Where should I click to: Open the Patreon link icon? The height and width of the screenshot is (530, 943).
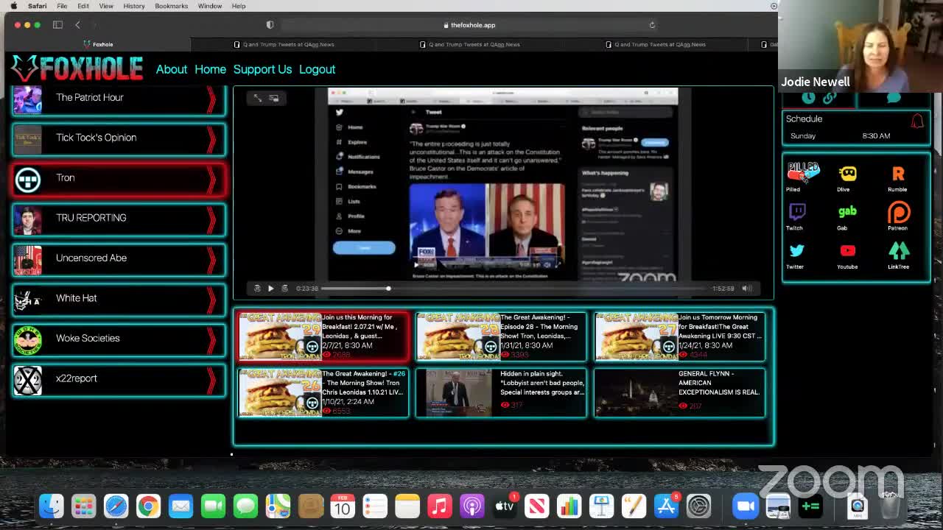[899, 213]
